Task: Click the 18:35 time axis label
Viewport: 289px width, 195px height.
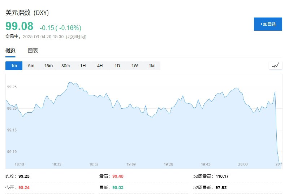Action: pos(57,164)
